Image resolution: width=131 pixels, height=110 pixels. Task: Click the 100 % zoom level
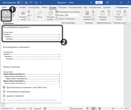click(x=127, y=109)
